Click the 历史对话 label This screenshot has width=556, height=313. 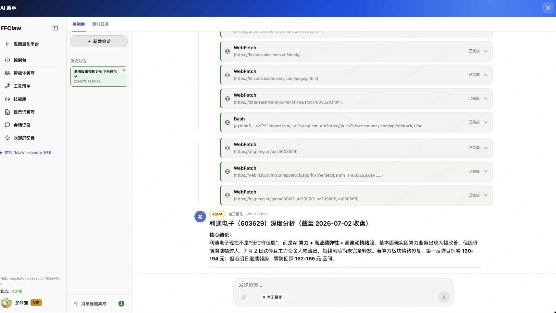coord(78,61)
